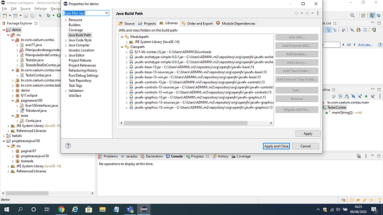
Task: Open Google Chrome from the taskbar
Action: pyautogui.click(x=61, y=209)
